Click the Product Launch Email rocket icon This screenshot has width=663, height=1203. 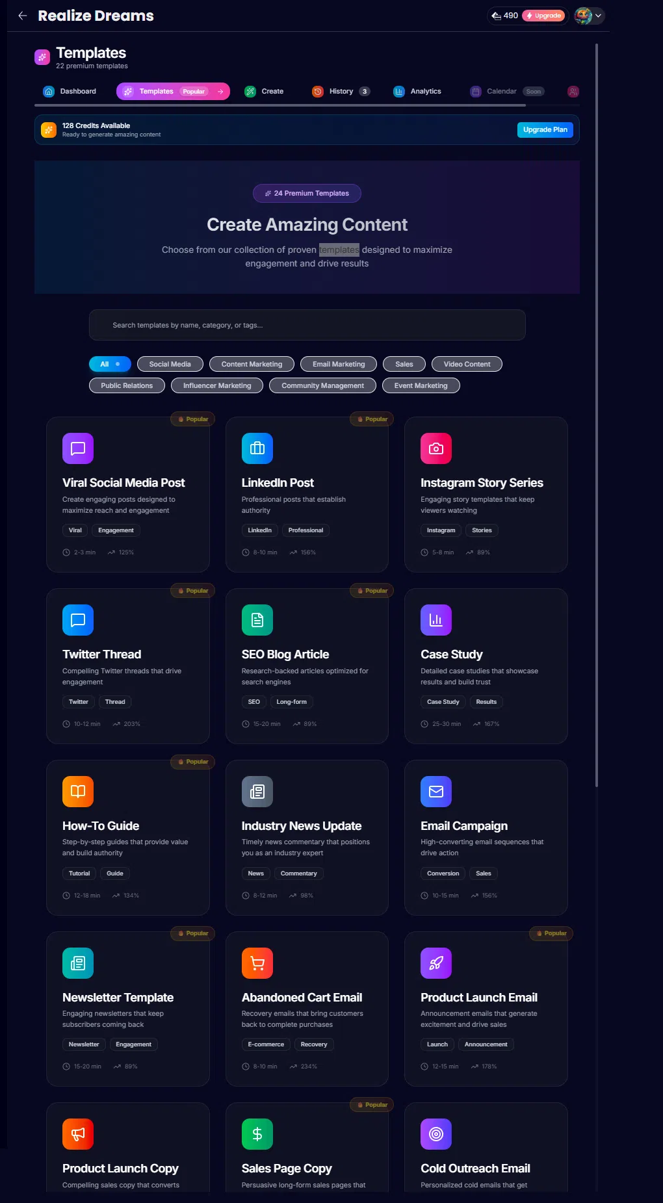[x=436, y=963]
